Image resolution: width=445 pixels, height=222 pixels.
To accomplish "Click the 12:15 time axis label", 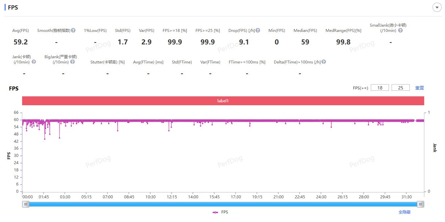I will (172, 197).
